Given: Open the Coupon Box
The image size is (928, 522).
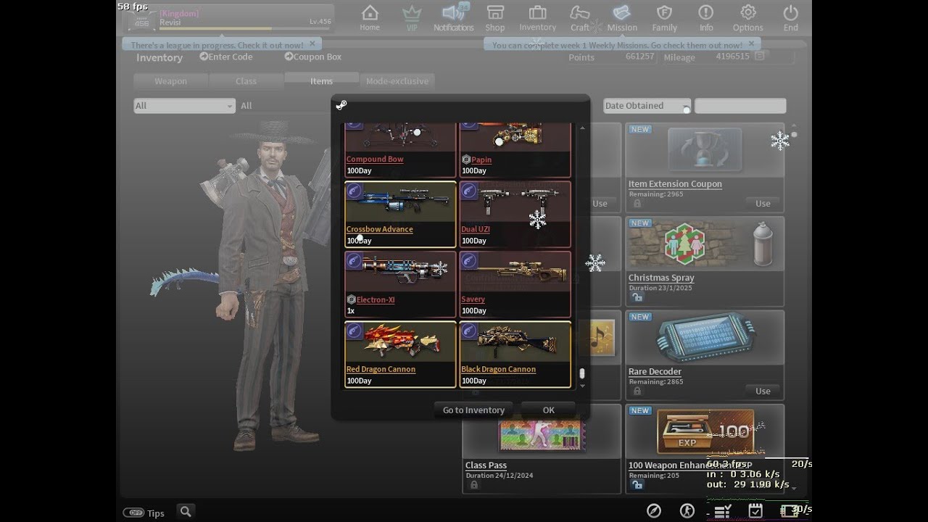Looking at the screenshot, I should 313,57.
